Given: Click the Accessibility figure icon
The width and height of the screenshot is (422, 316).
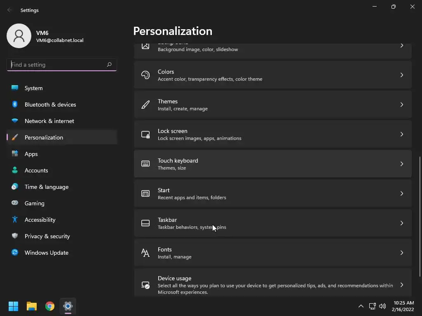Looking at the screenshot, I should 15,220.
